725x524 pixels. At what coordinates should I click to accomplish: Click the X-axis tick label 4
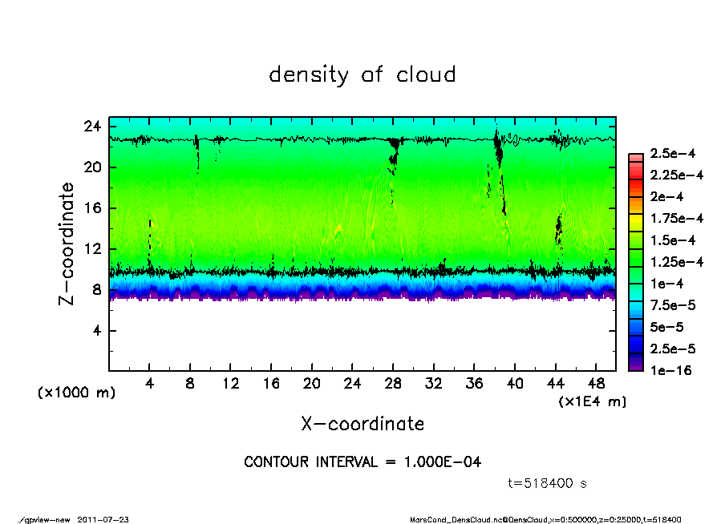[x=149, y=384]
